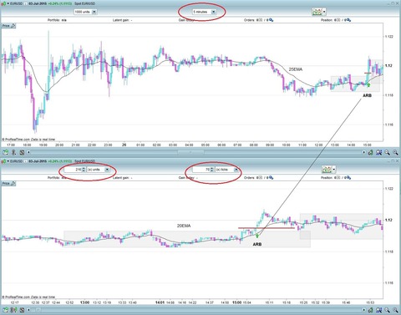401x315 pixels.
Task: Zoom in using bottom chart's rightmost magnifier
Action: coord(395,310)
